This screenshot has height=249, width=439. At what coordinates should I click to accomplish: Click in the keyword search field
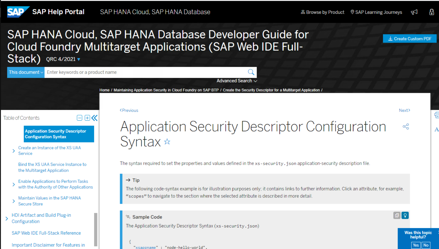(146, 72)
